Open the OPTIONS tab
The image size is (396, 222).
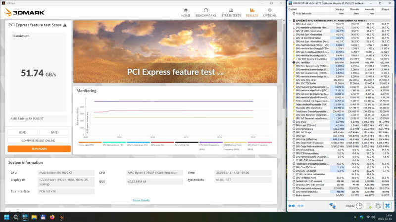(x=270, y=13)
